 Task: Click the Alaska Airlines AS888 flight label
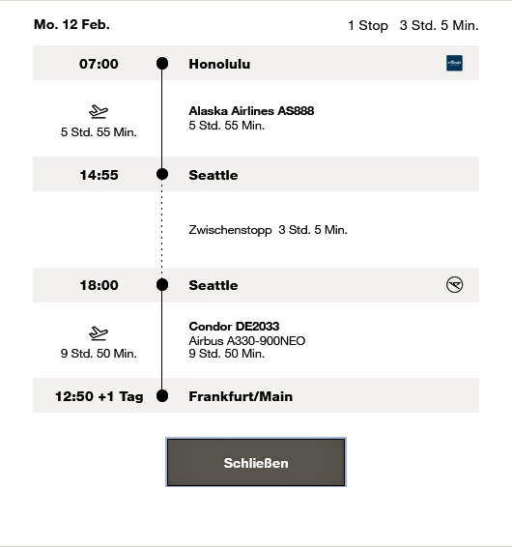tap(251, 111)
